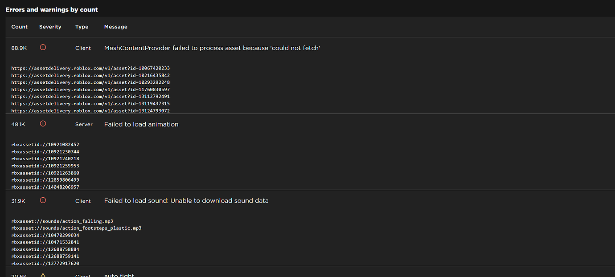
Task: Open the asset URL ending in id=13119437315
Action: pos(90,104)
